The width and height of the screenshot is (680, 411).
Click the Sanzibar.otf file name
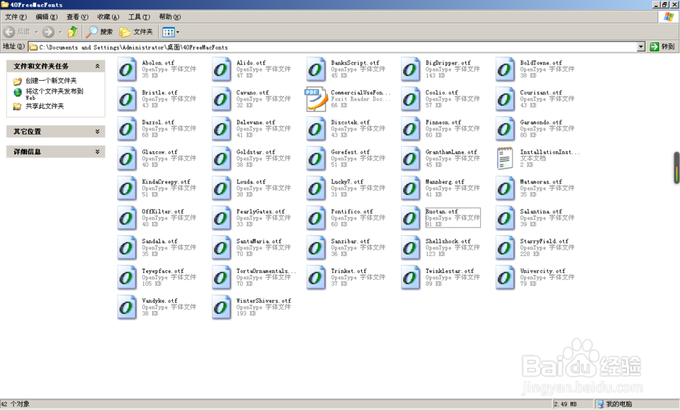click(350, 241)
